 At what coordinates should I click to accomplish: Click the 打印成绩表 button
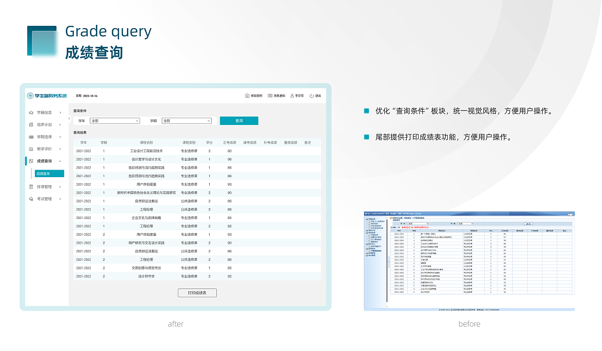coord(197,293)
